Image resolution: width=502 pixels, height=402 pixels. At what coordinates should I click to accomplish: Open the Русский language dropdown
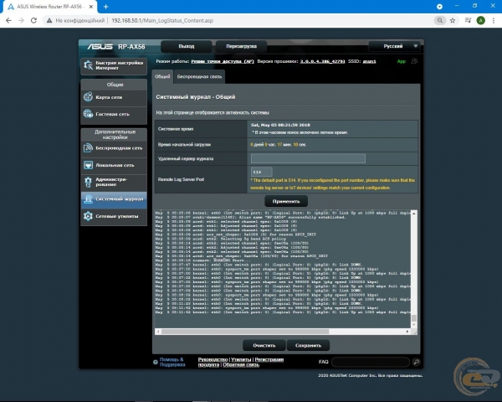(x=394, y=46)
